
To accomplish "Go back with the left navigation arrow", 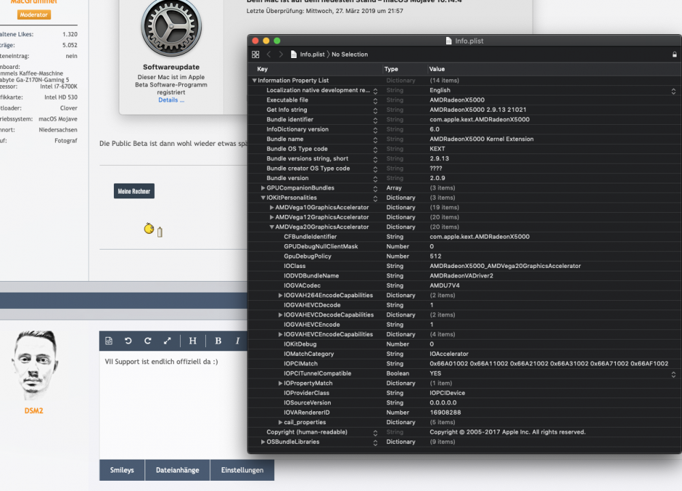I will (269, 55).
